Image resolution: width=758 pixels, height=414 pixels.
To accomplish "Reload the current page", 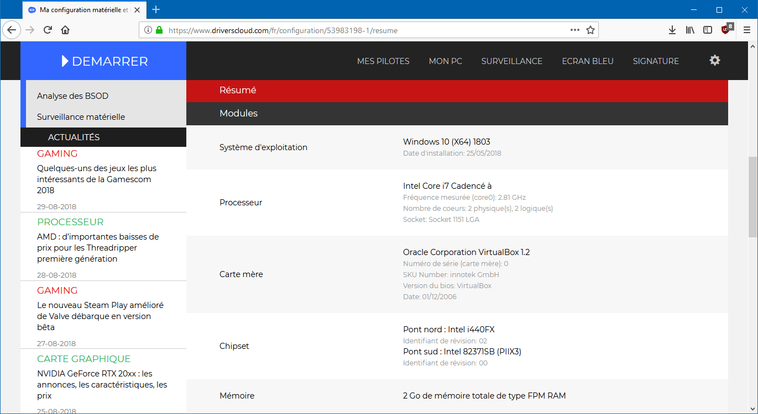I will click(x=48, y=30).
